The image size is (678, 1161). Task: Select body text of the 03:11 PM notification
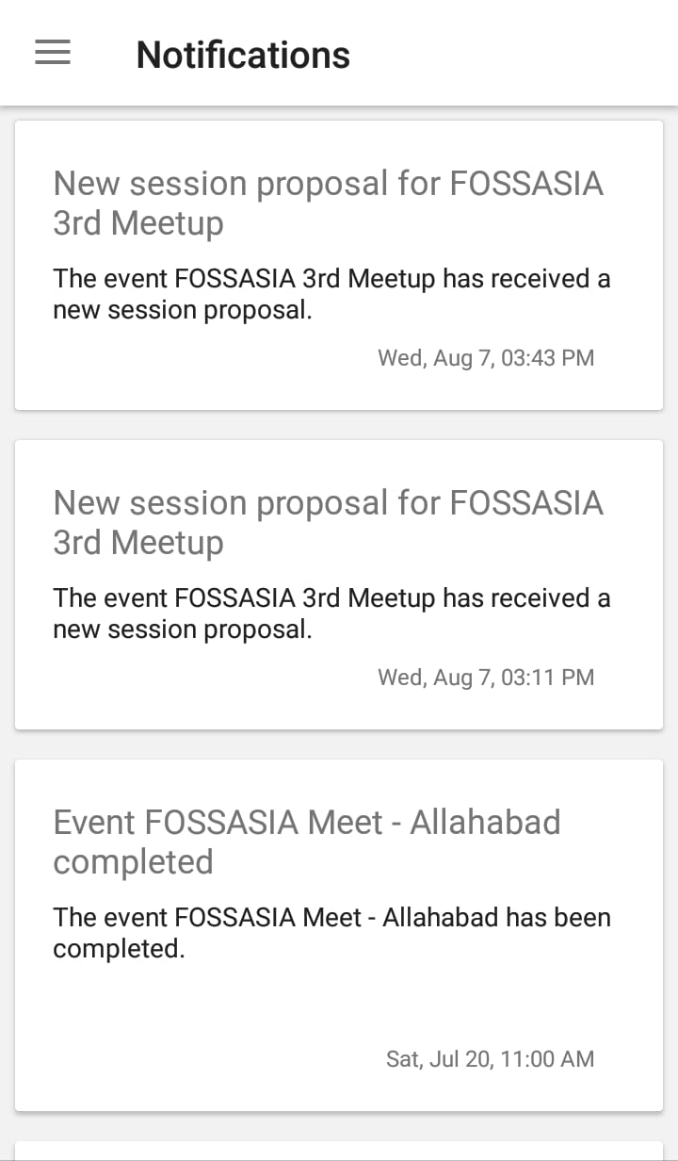(x=331, y=613)
